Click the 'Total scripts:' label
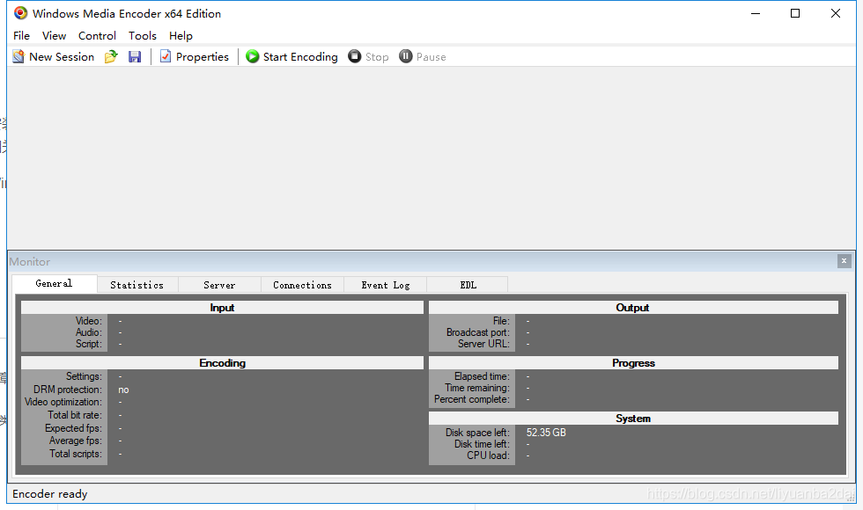This screenshot has height=510, width=863. coord(76,454)
